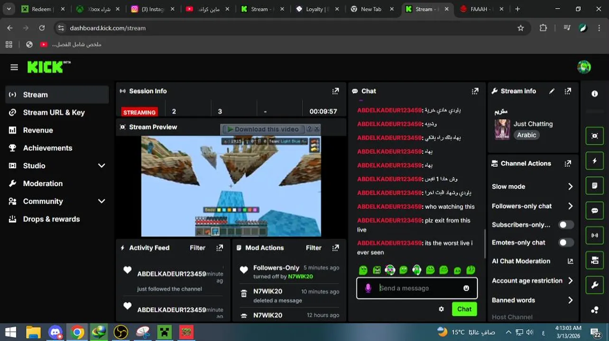Click the Arabic language tag
This screenshot has height=341, width=609.
tap(526, 135)
